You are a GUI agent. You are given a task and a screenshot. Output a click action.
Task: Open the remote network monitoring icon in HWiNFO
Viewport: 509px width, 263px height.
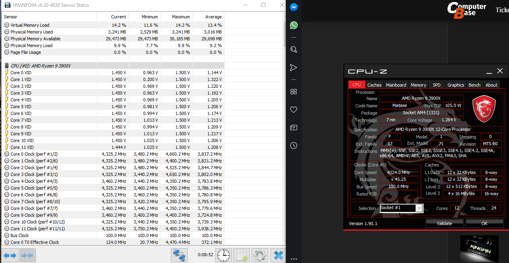click(x=180, y=255)
